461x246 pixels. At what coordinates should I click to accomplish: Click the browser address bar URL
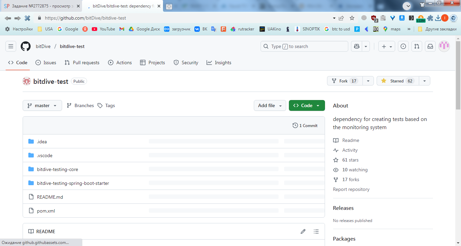coord(85,18)
